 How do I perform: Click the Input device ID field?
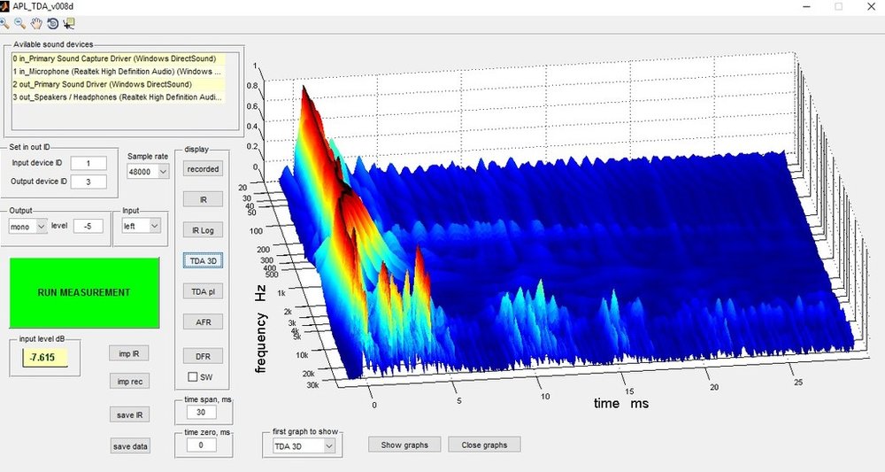pyautogui.click(x=88, y=163)
